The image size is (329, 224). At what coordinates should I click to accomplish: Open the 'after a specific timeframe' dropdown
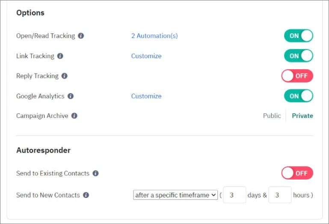(x=175, y=195)
